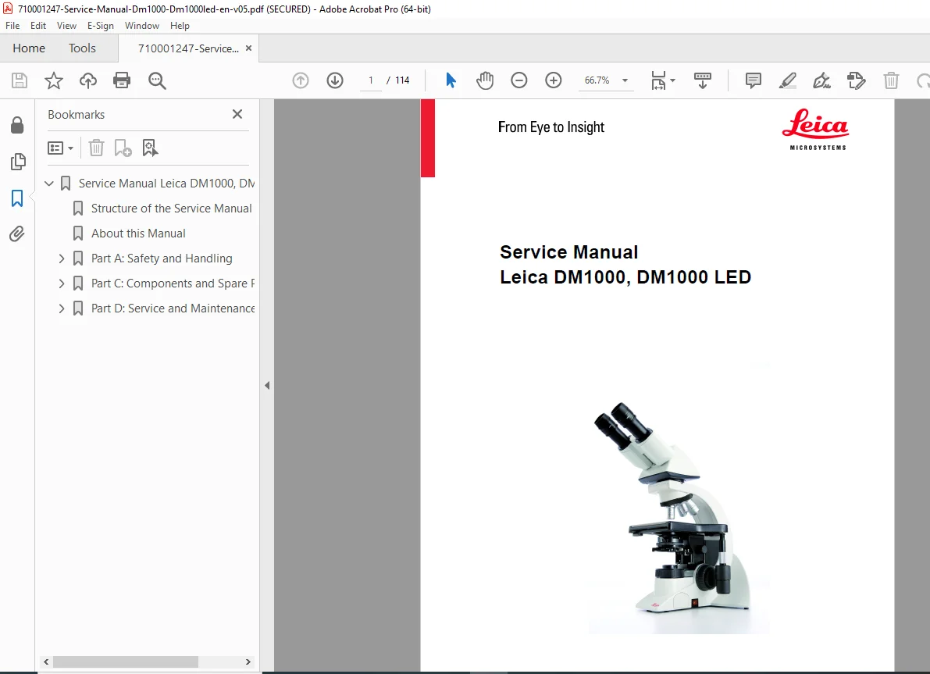Select the Highlight text tool
Viewport: 930px width, 674px height.
click(787, 80)
